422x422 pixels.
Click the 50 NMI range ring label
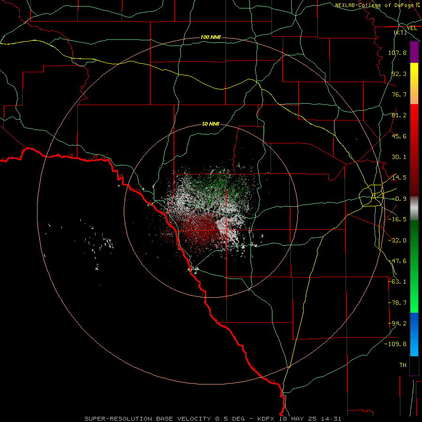click(x=211, y=124)
